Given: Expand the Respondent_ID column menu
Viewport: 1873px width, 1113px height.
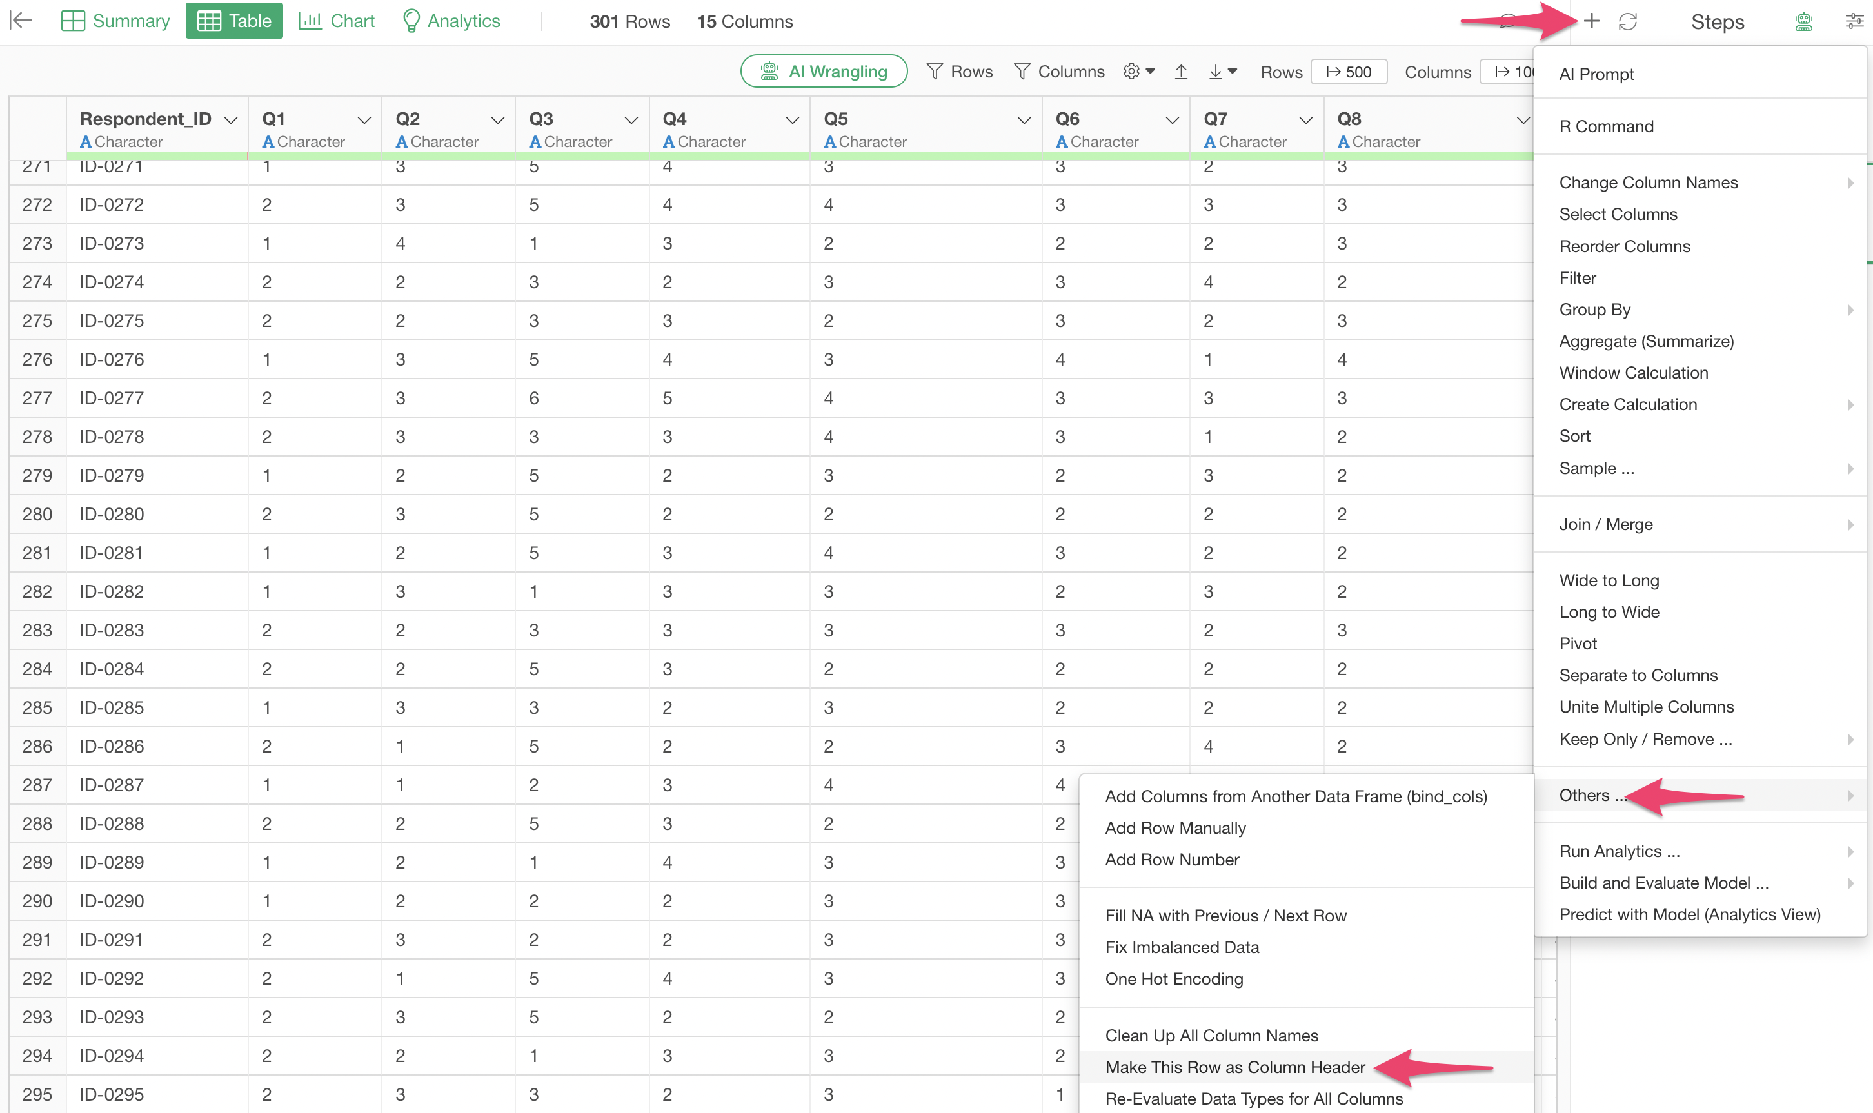Looking at the screenshot, I should [x=231, y=120].
